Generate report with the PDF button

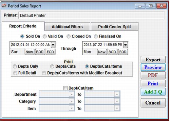coord(153,75)
